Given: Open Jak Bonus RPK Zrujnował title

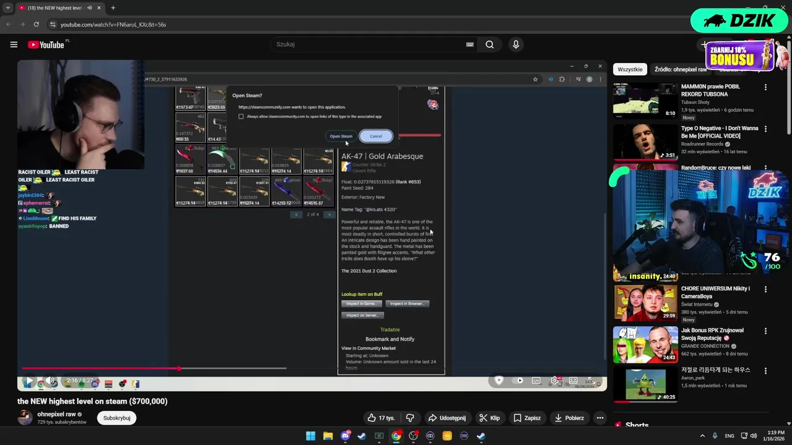Looking at the screenshot, I should 712,334.
